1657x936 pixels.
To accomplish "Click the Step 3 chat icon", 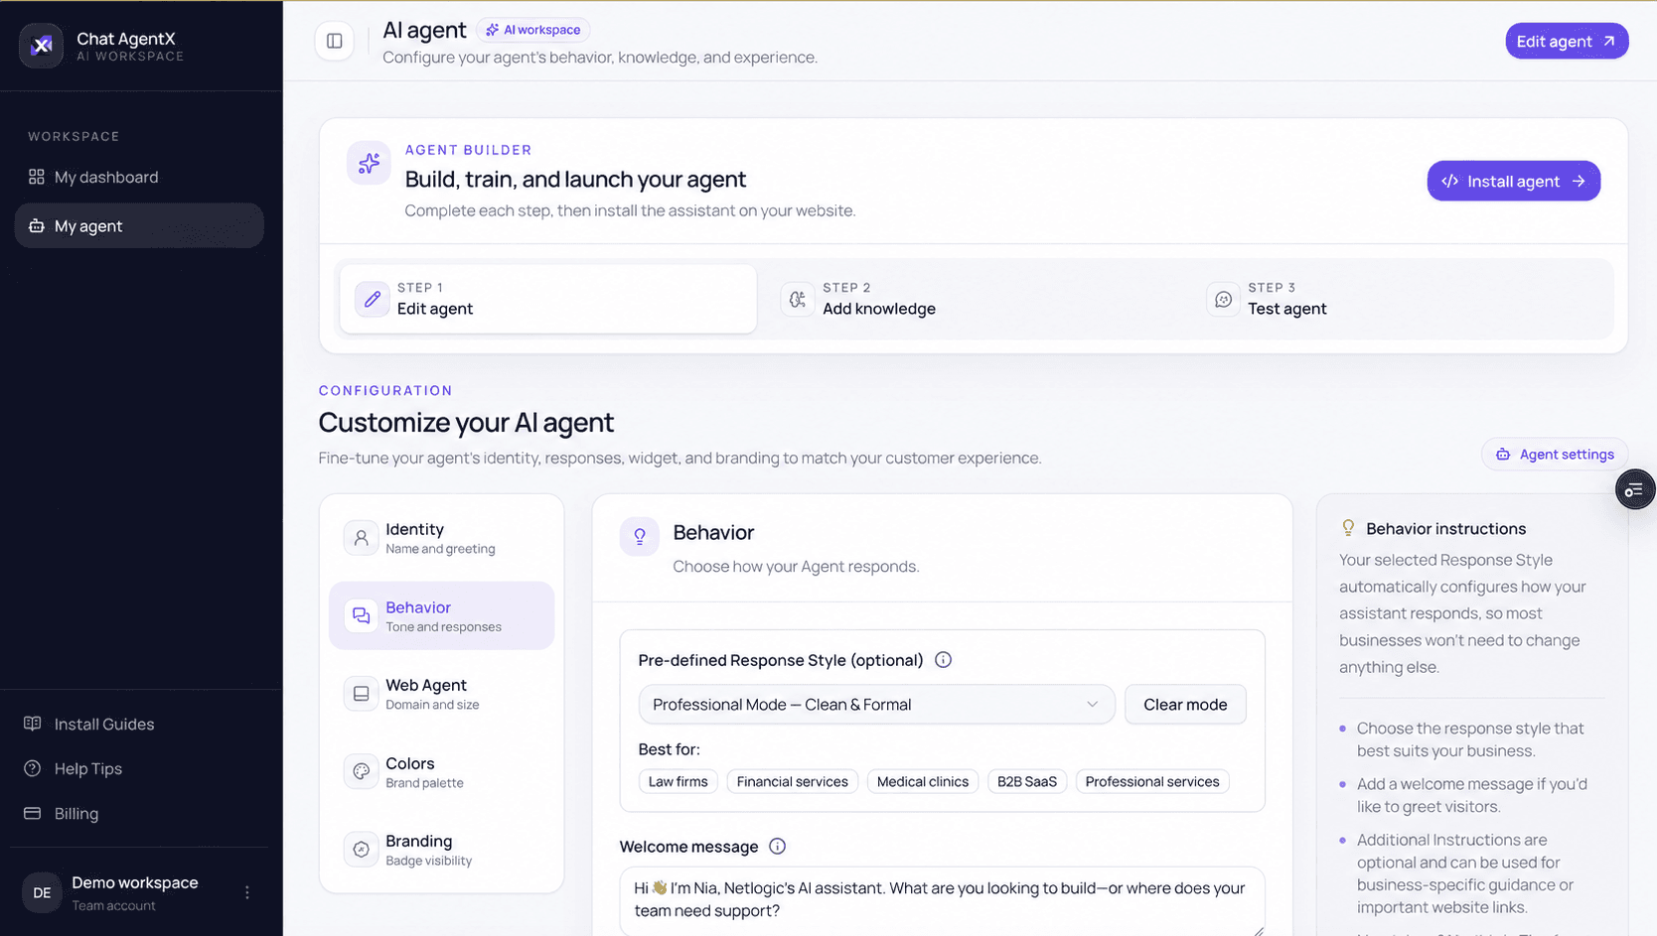I will pos(1223,299).
